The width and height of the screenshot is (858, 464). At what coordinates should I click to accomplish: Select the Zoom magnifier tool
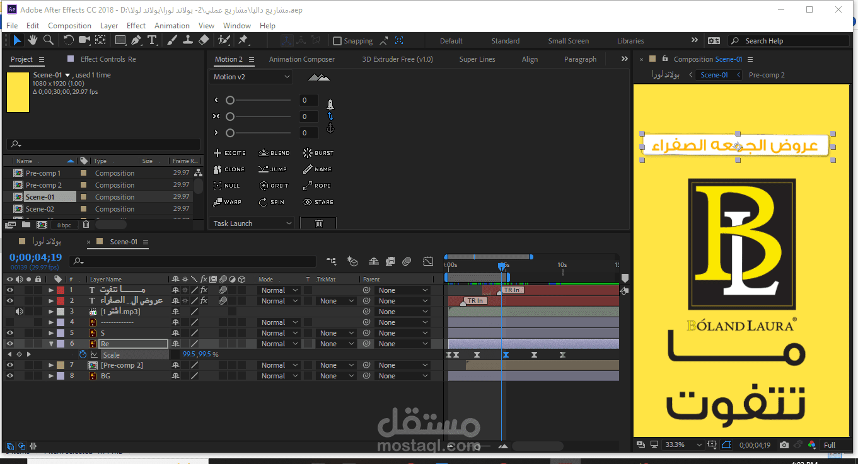point(47,40)
